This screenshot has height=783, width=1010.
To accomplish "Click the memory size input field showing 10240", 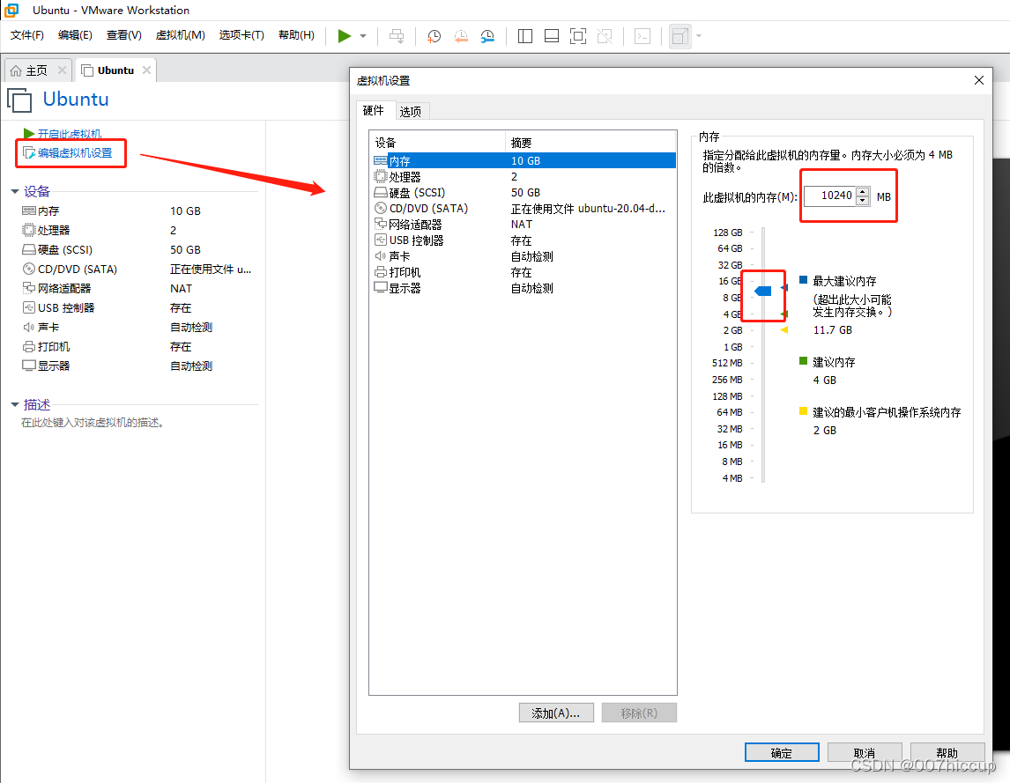I will pos(829,196).
